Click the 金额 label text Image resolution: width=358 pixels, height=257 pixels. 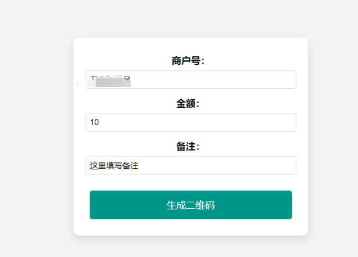pyautogui.click(x=188, y=103)
